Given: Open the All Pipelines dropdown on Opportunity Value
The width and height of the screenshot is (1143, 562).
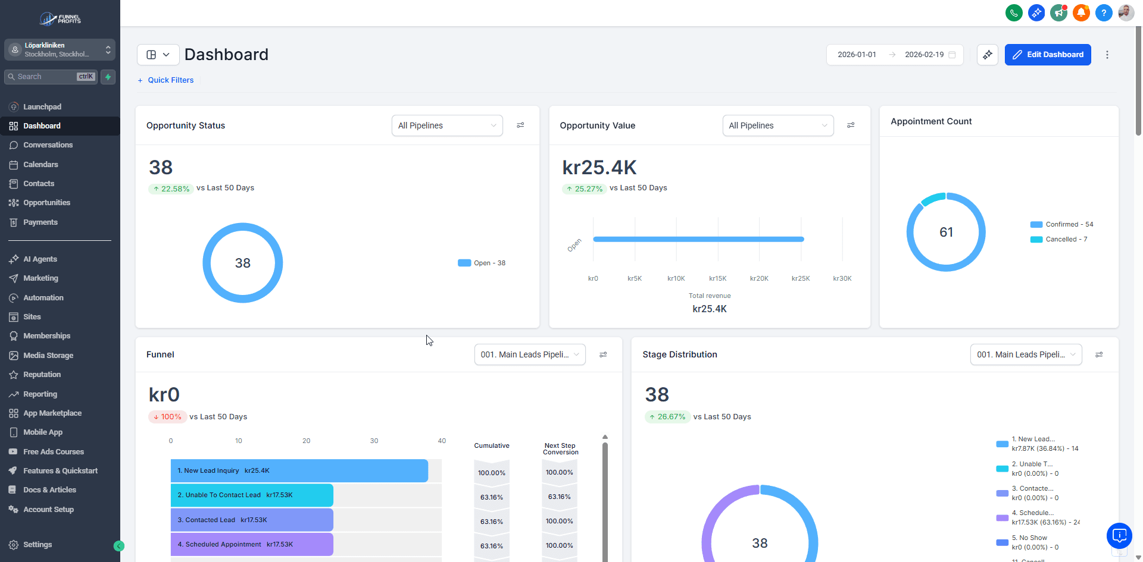Looking at the screenshot, I should [x=777, y=125].
